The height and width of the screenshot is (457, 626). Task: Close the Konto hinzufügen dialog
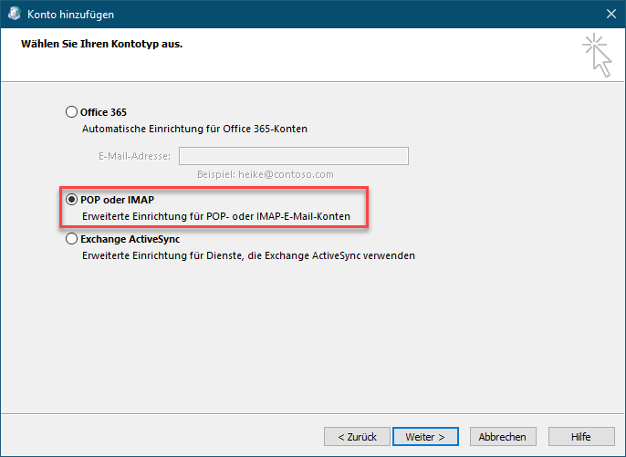(x=610, y=14)
